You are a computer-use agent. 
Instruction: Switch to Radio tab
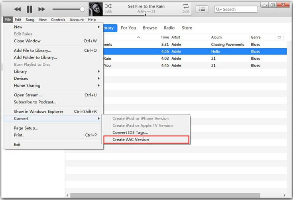click(169, 28)
